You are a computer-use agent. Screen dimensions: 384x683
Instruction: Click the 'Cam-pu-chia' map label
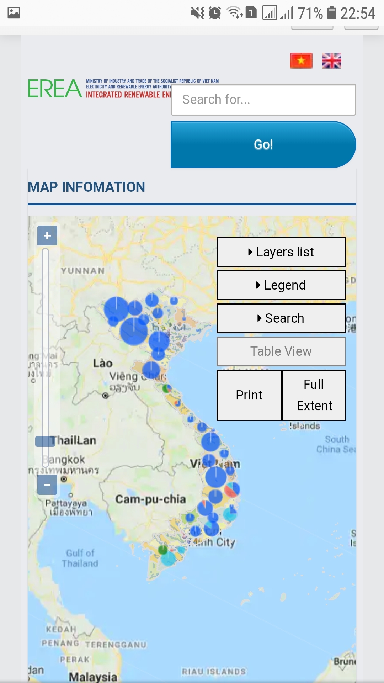tap(151, 499)
